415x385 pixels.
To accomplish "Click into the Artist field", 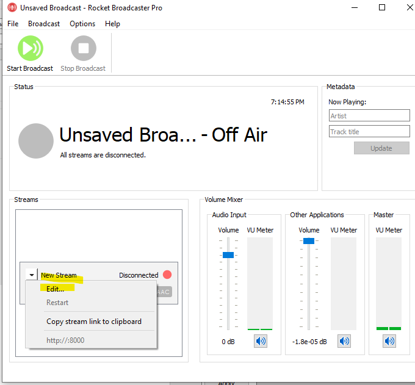I will pyautogui.click(x=369, y=116).
